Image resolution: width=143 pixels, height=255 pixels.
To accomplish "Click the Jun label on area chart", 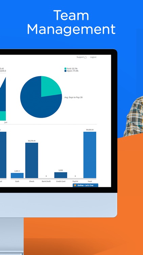I will point(6,122).
